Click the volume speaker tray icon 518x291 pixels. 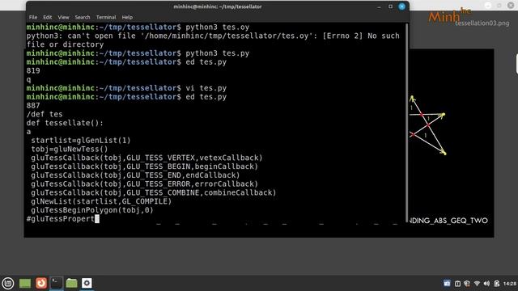[486, 284]
